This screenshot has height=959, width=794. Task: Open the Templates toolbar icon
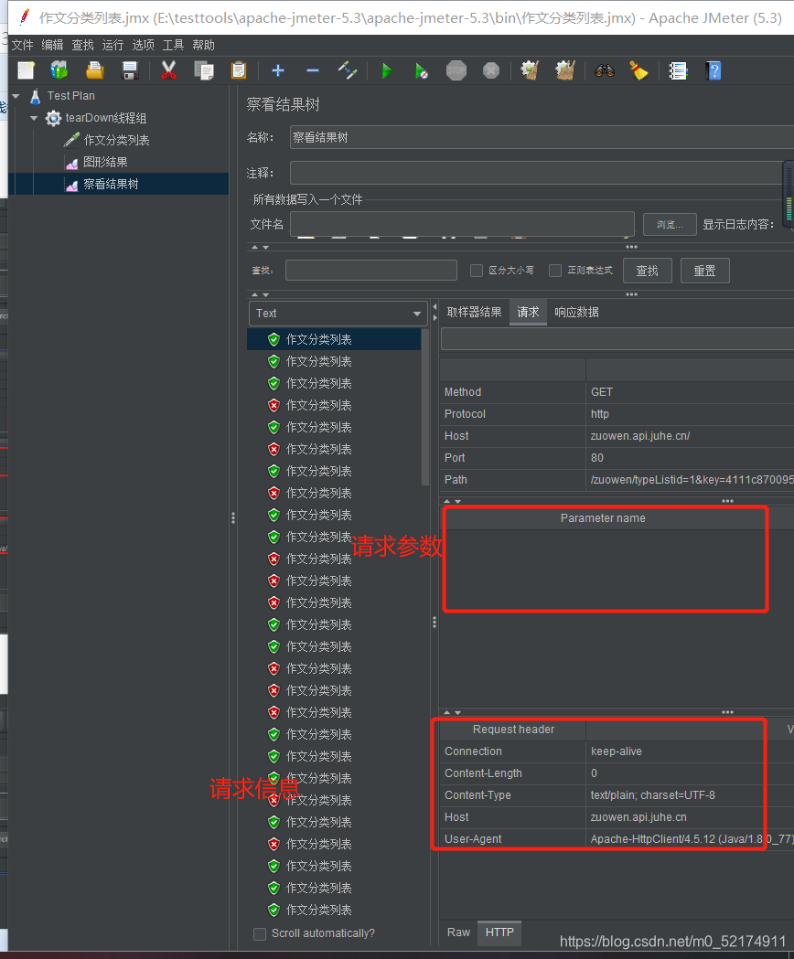(x=59, y=70)
